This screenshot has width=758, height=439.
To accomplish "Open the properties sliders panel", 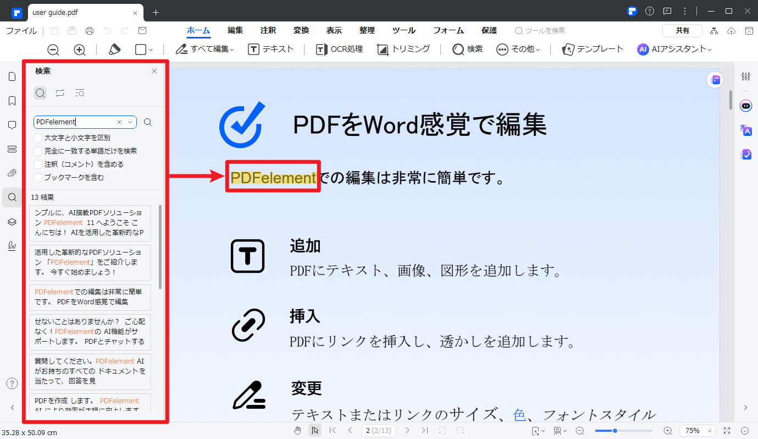I will 746,76.
